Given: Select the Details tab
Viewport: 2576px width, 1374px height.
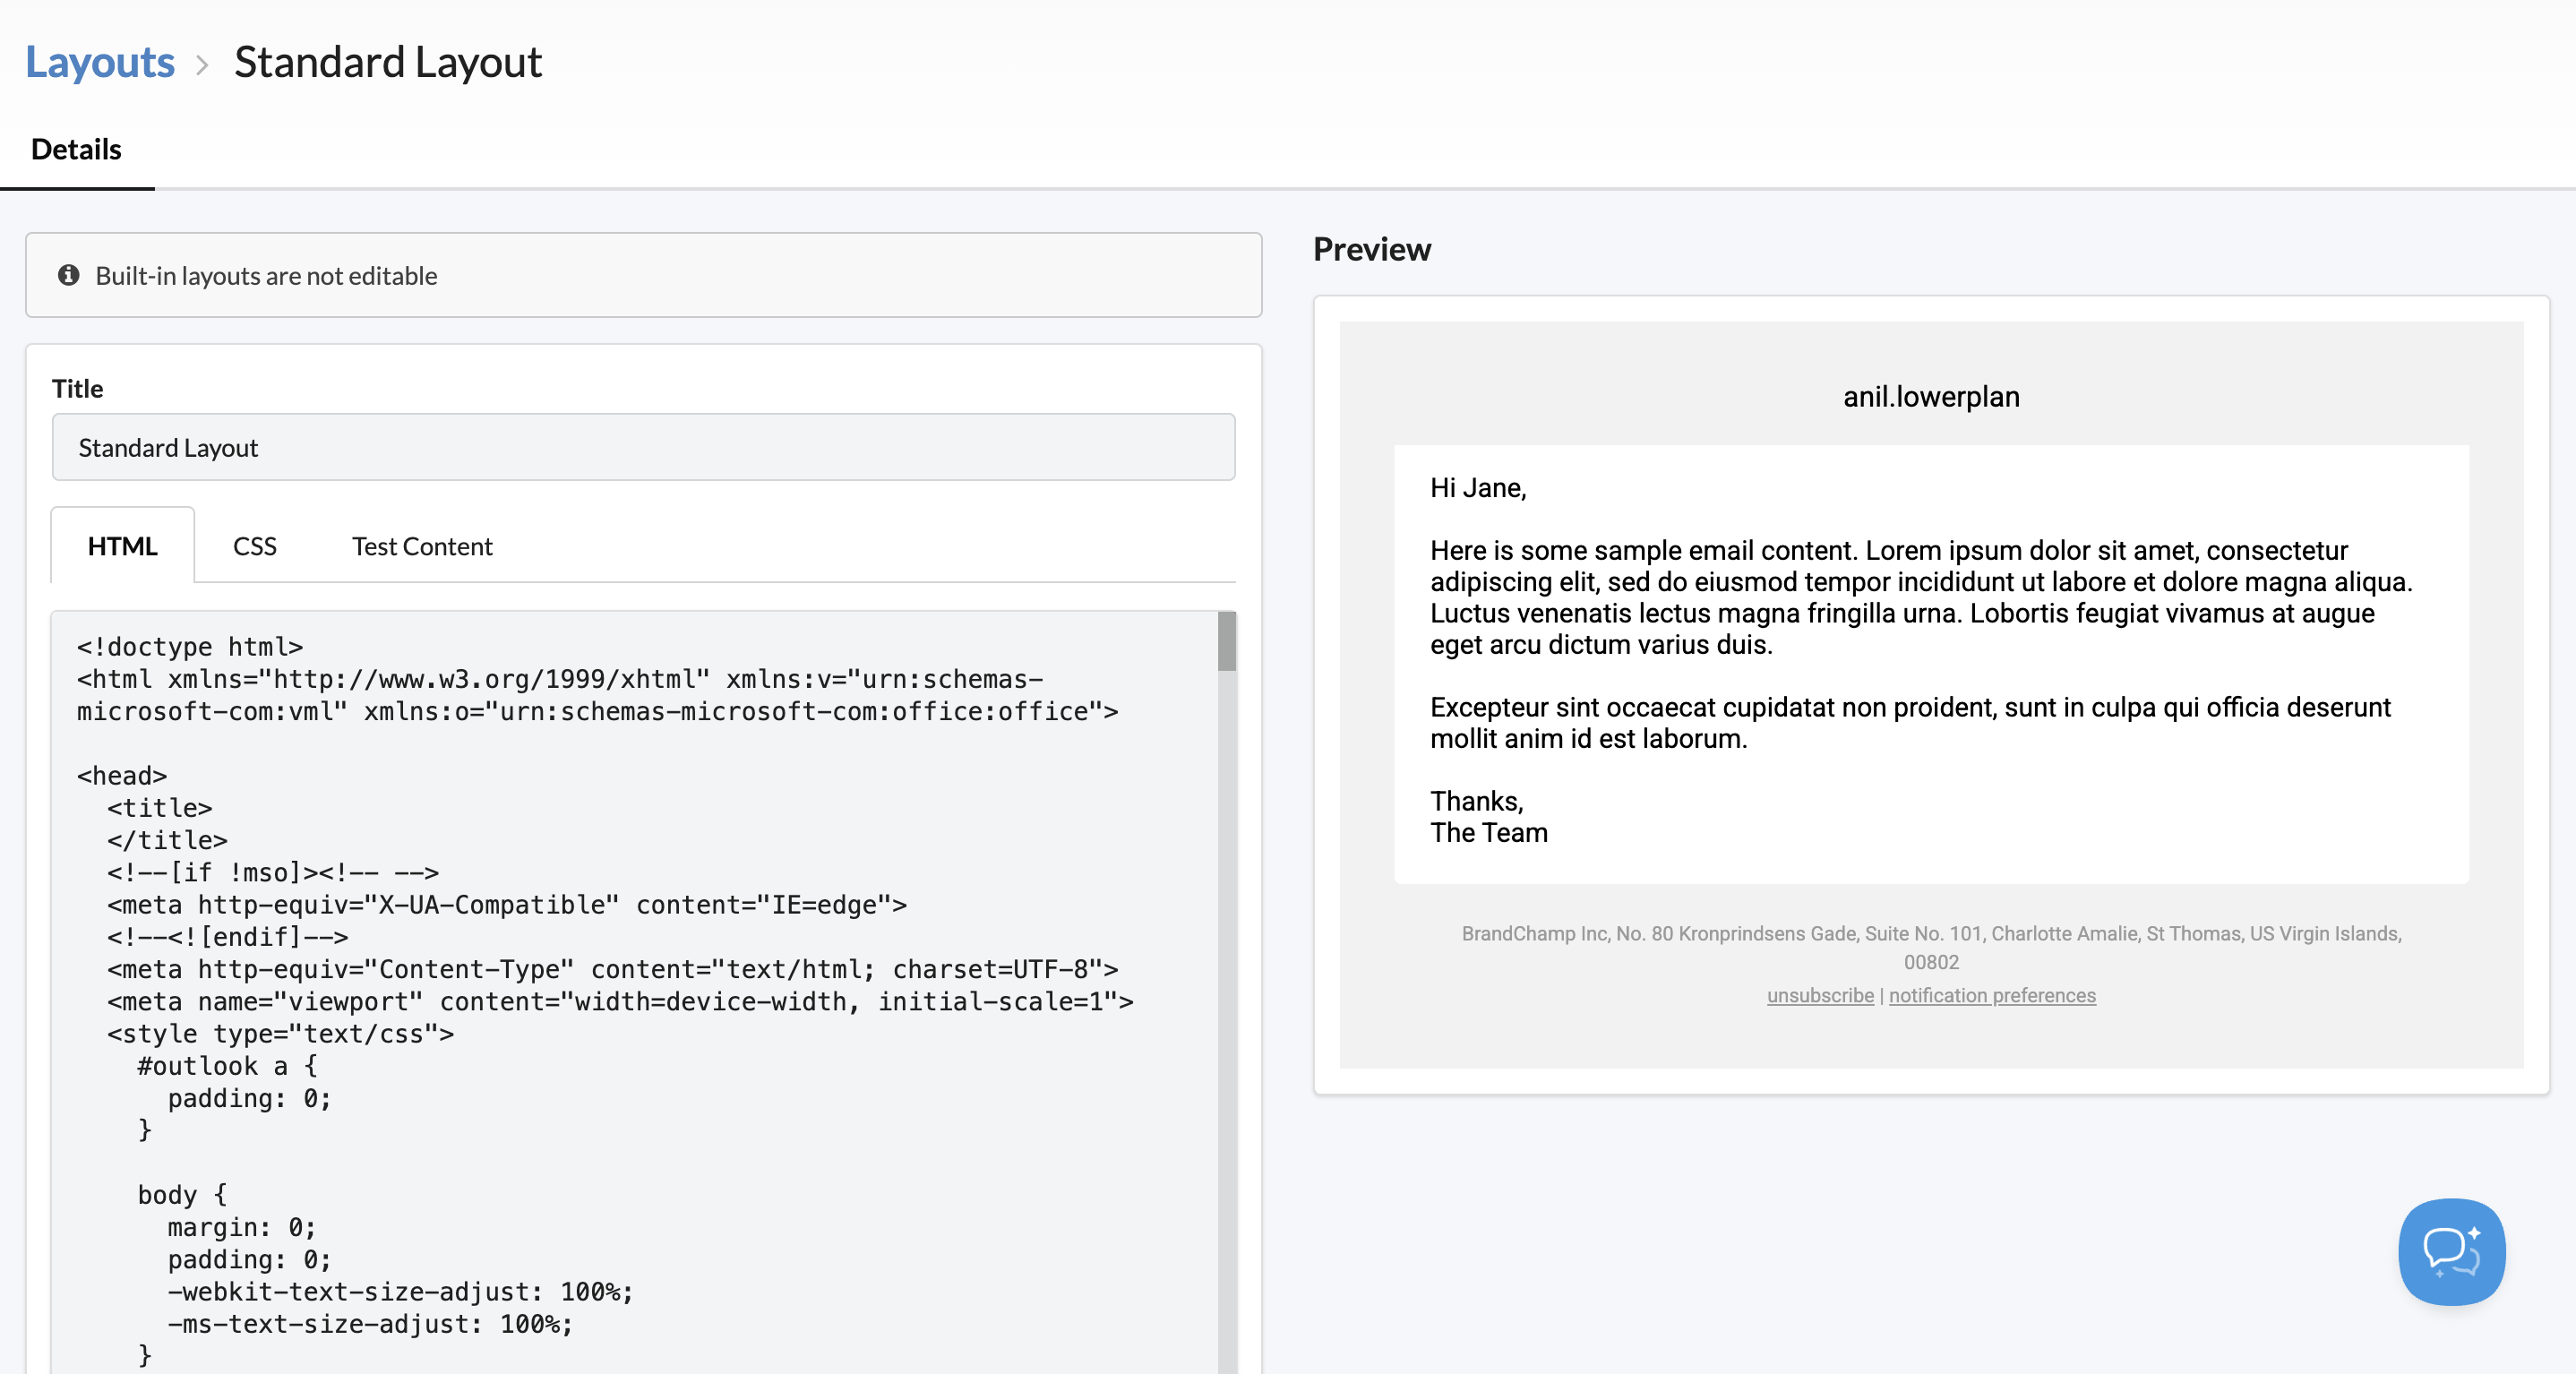Looking at the screenshot, I should [76, 150].
